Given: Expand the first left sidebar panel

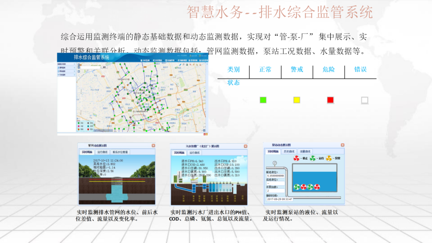Looking at the screenshot, I should (66, 64).
